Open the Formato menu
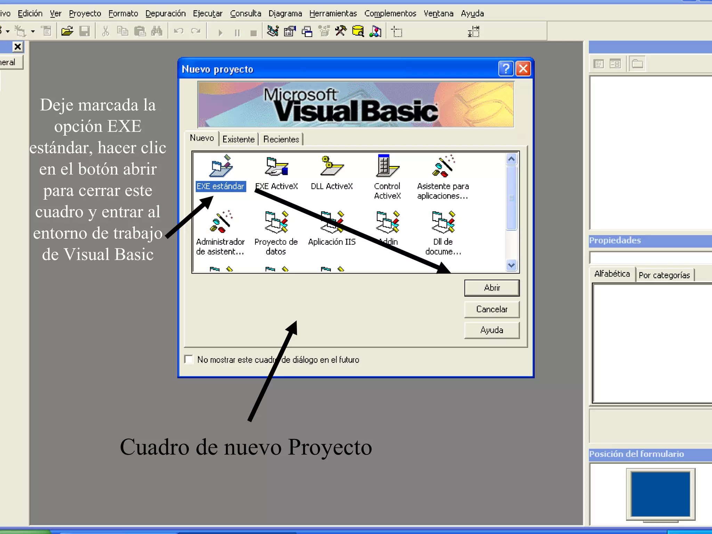Screen dimensions: 712x534 point(123,14)
